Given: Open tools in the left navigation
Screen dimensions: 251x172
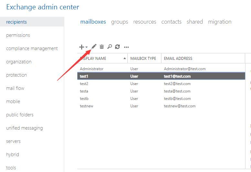Looking at the screenshot, I should tap(11, 168).
